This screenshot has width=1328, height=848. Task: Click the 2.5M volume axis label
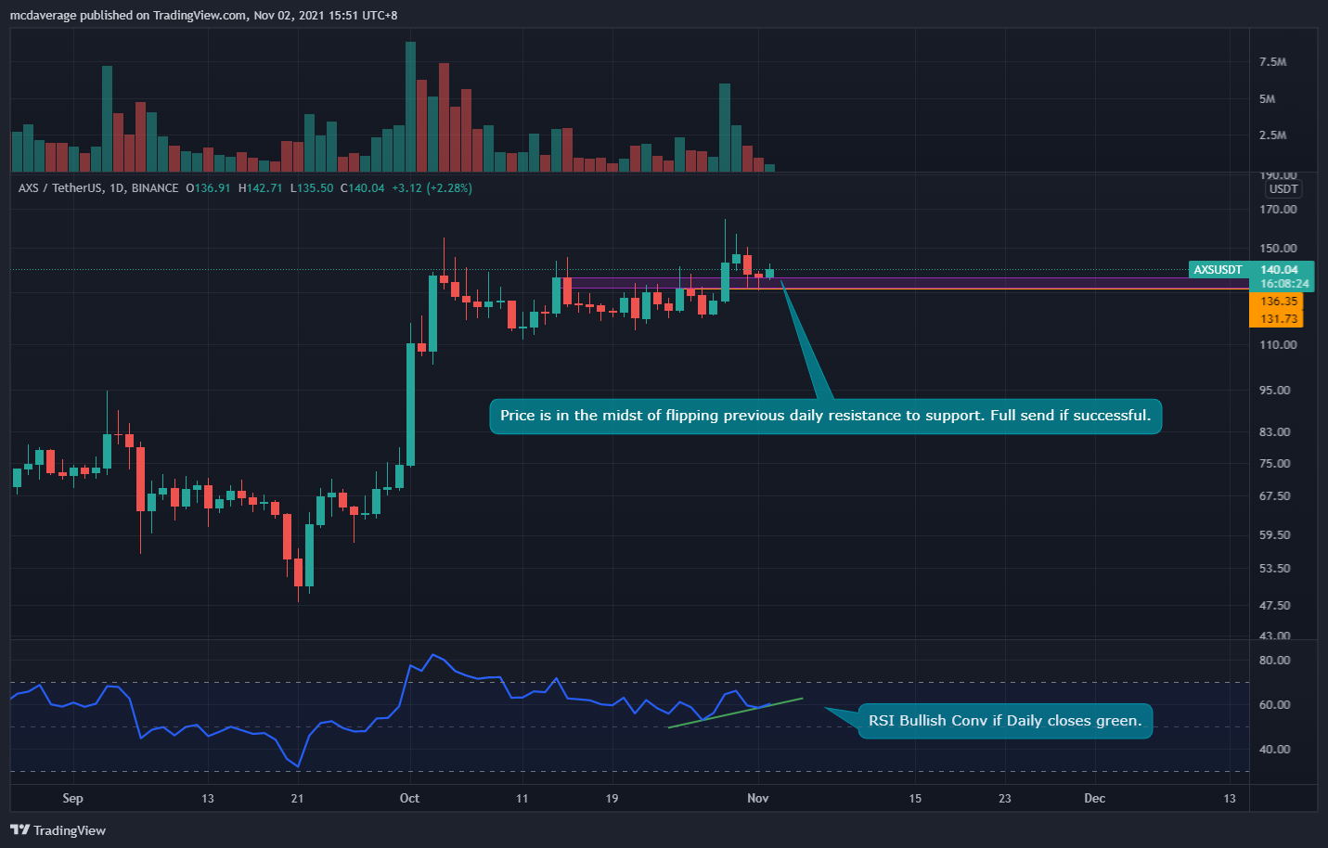click(x=1272, y=135)
